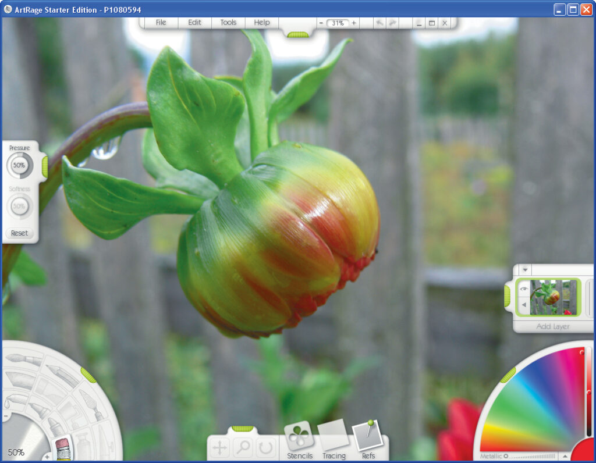Expand layer options with left triangle
This screenshot has width=596, height=463.
(523, 305)
